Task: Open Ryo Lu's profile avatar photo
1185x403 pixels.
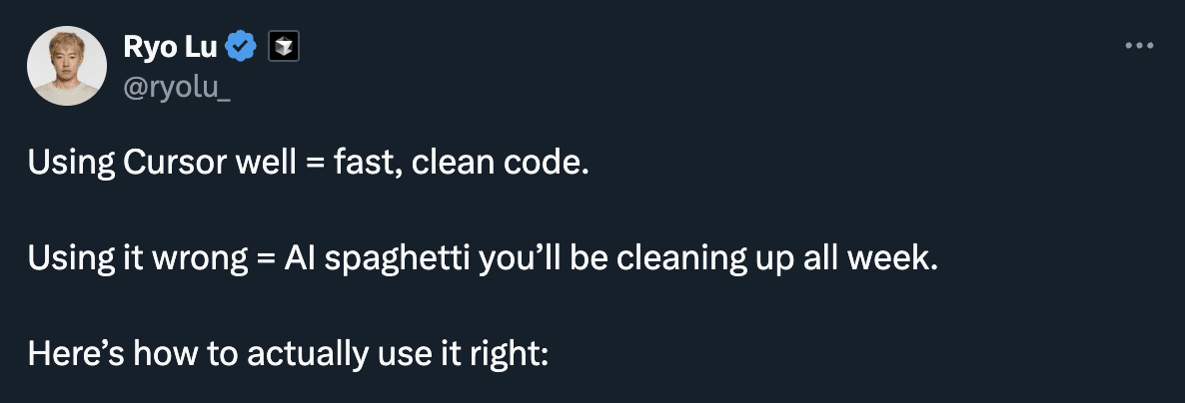Action: pyautogui.click(x=66, y=66)
